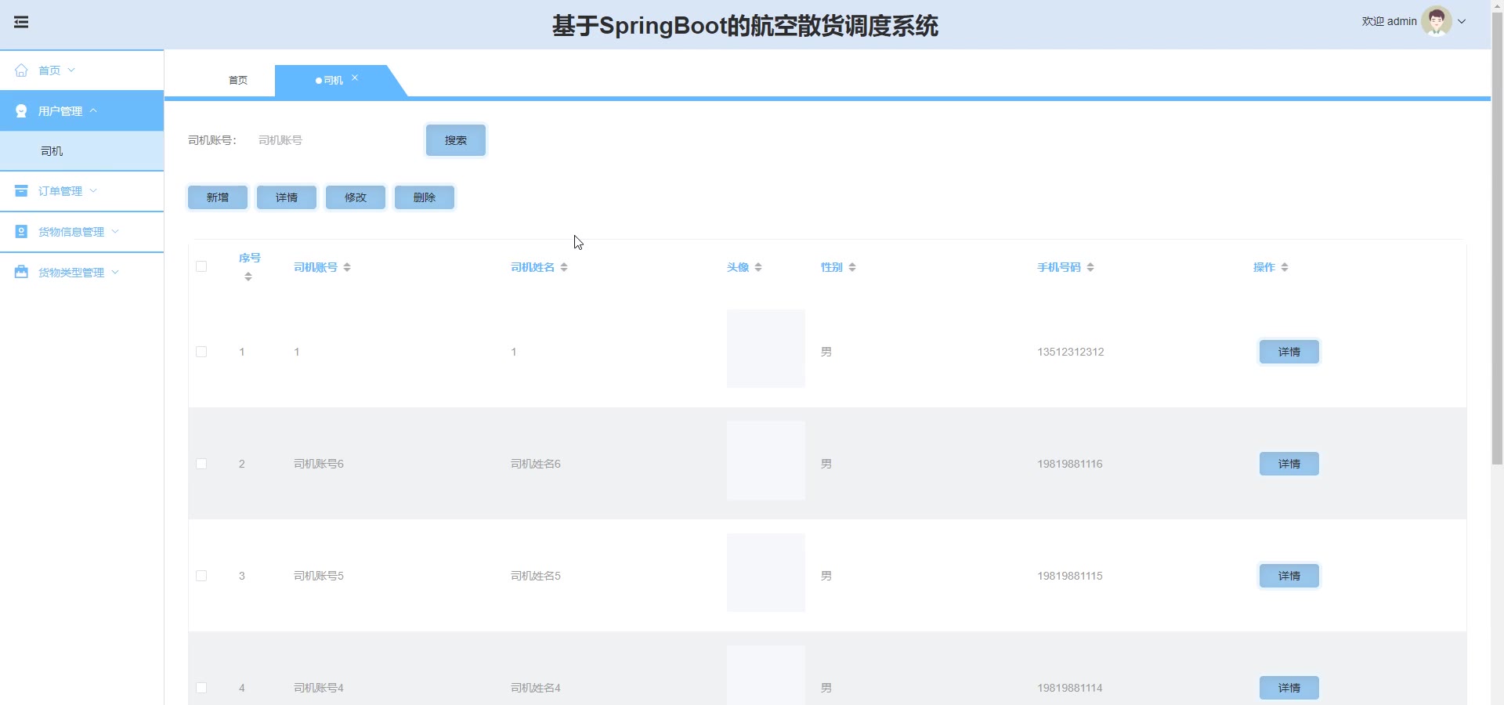Open the admin account dropdown arrow

[x=1462, y=22]
